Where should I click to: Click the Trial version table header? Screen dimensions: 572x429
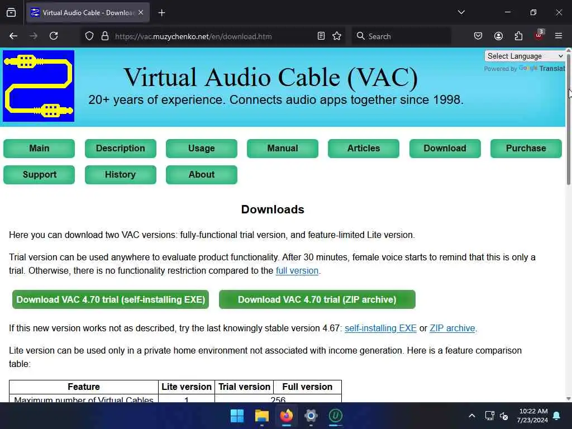pos(244,387)
